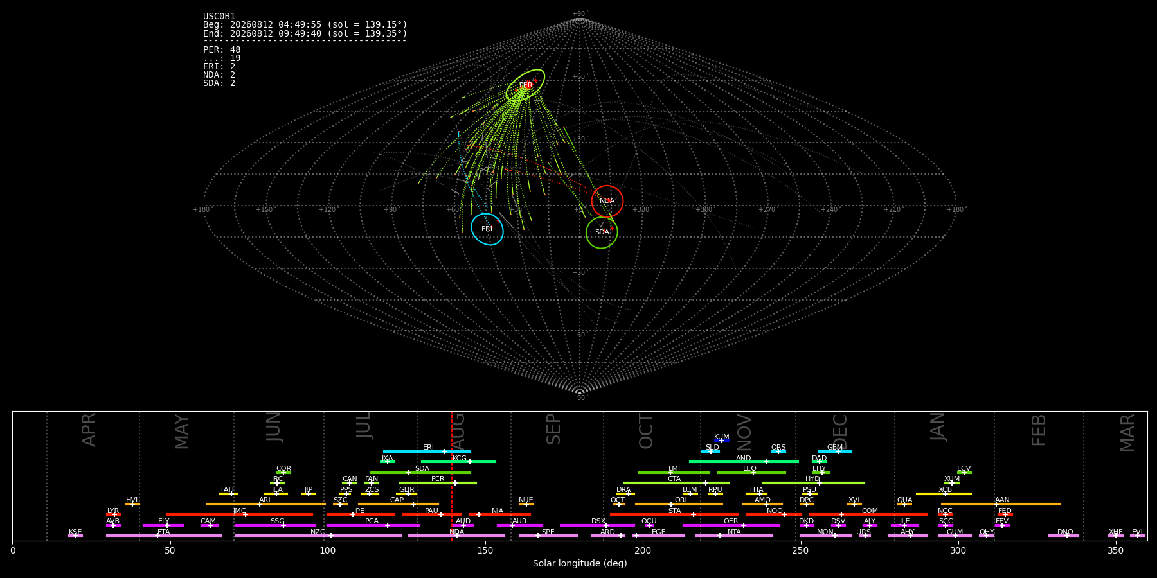
Task: Click the PER count line in legend
Action: tap(222, 50)
